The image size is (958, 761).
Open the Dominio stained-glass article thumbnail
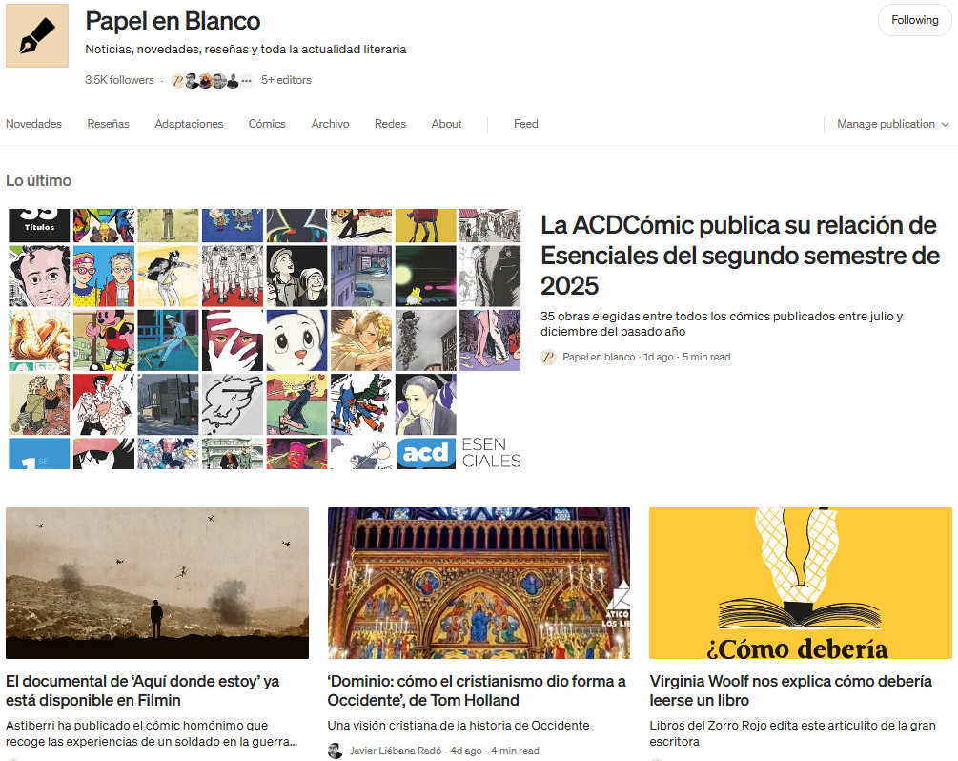479,583
